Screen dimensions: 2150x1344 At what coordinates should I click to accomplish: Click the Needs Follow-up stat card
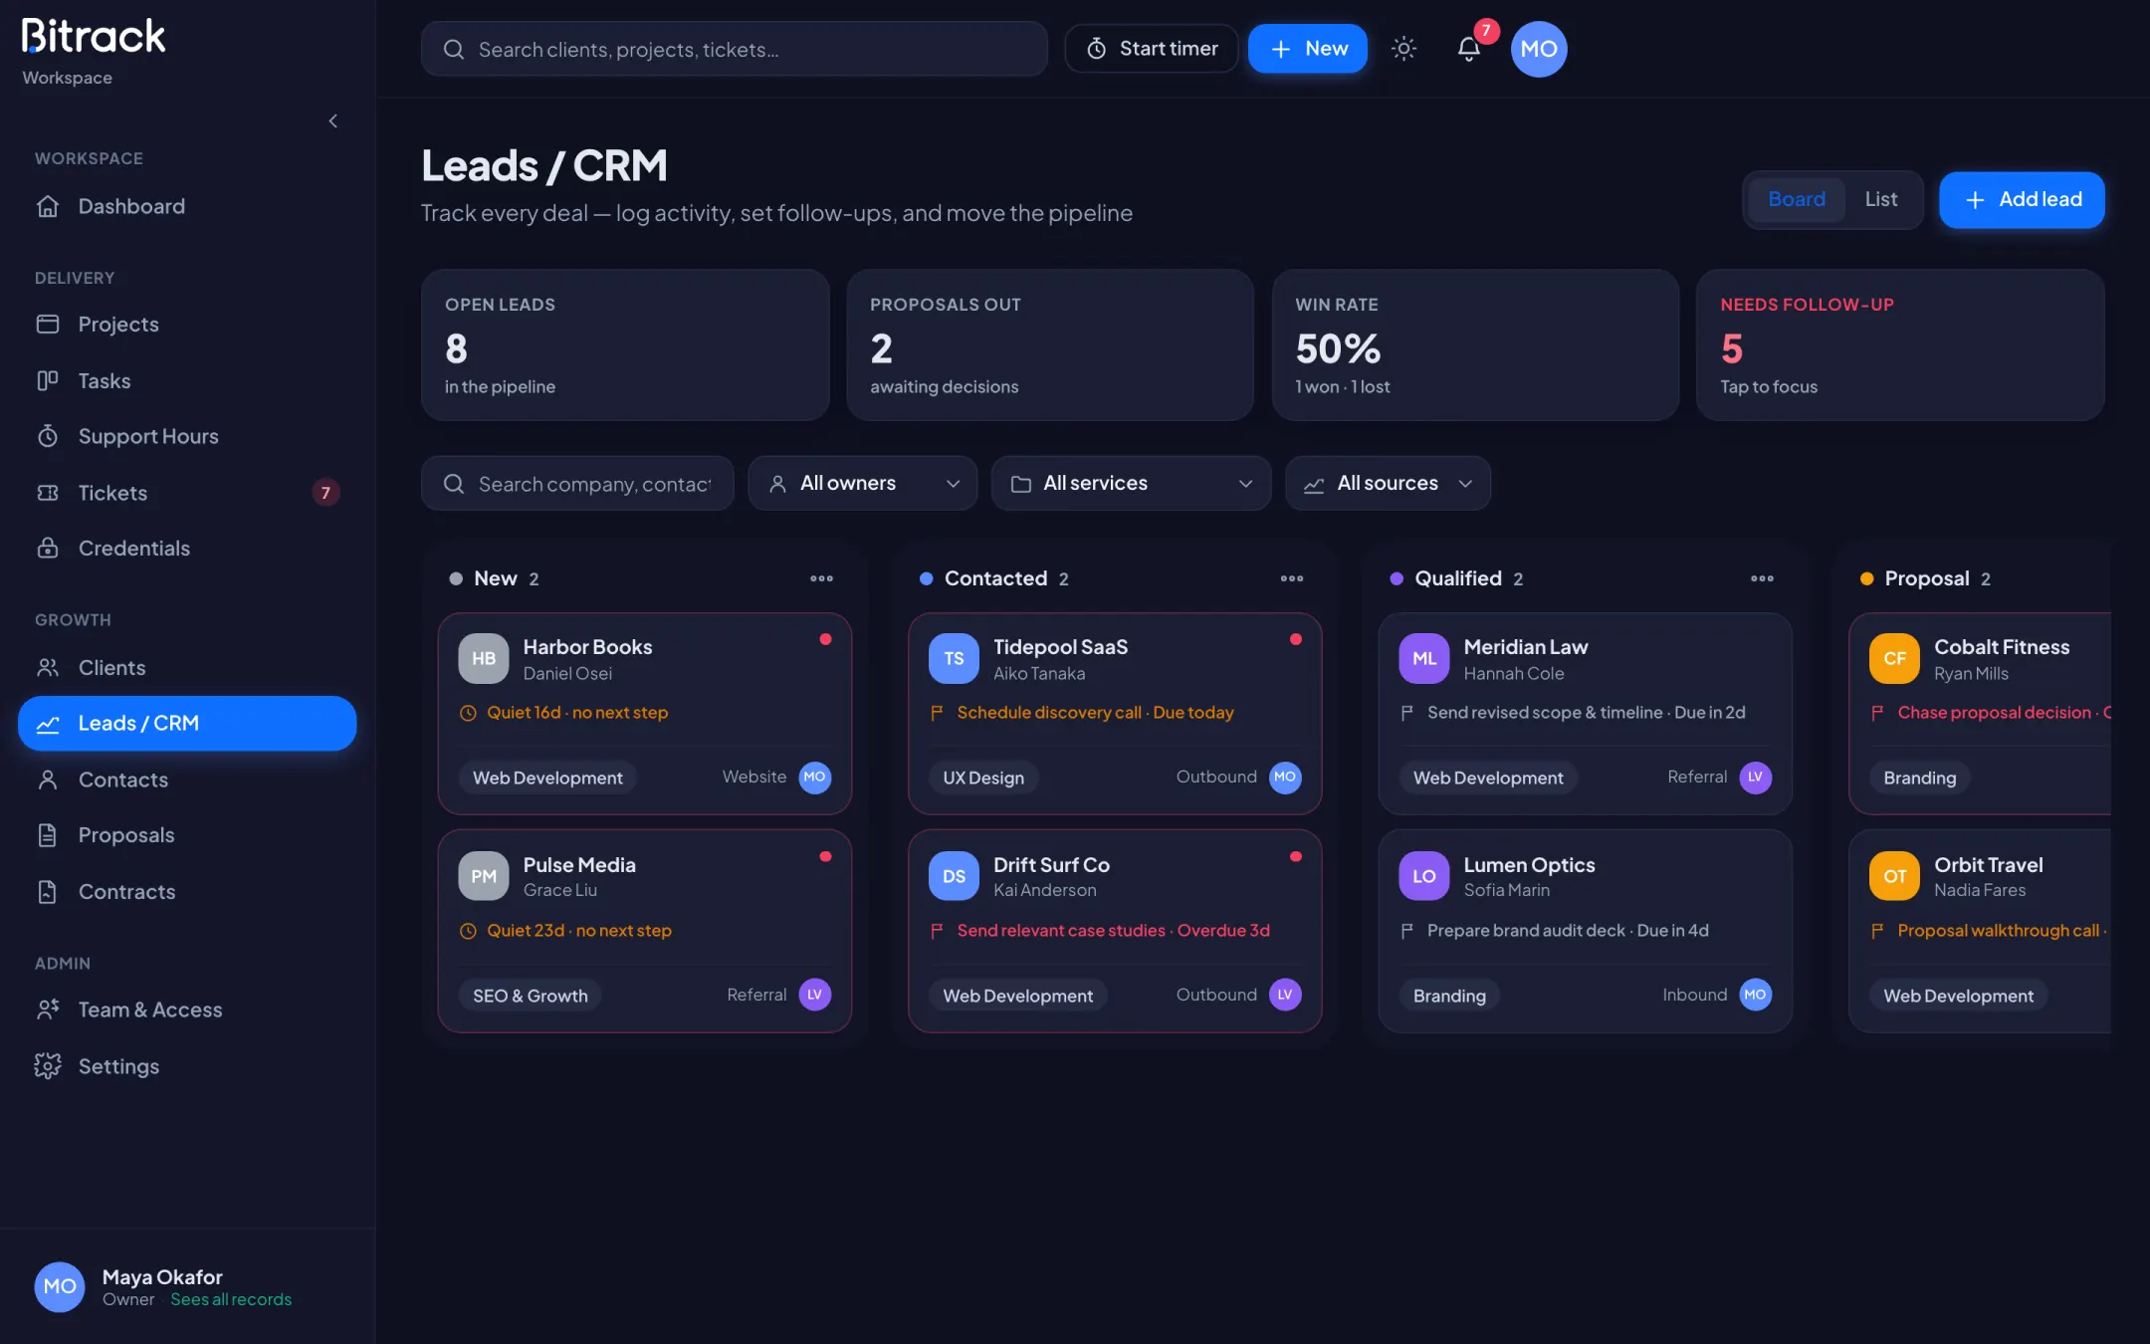point(1900,344)
